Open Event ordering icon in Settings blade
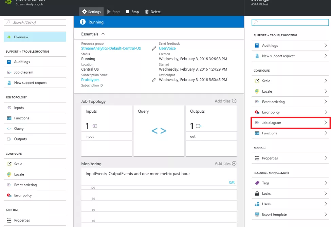The width and height of the screenshot is (331, 227). click(257, 102)
